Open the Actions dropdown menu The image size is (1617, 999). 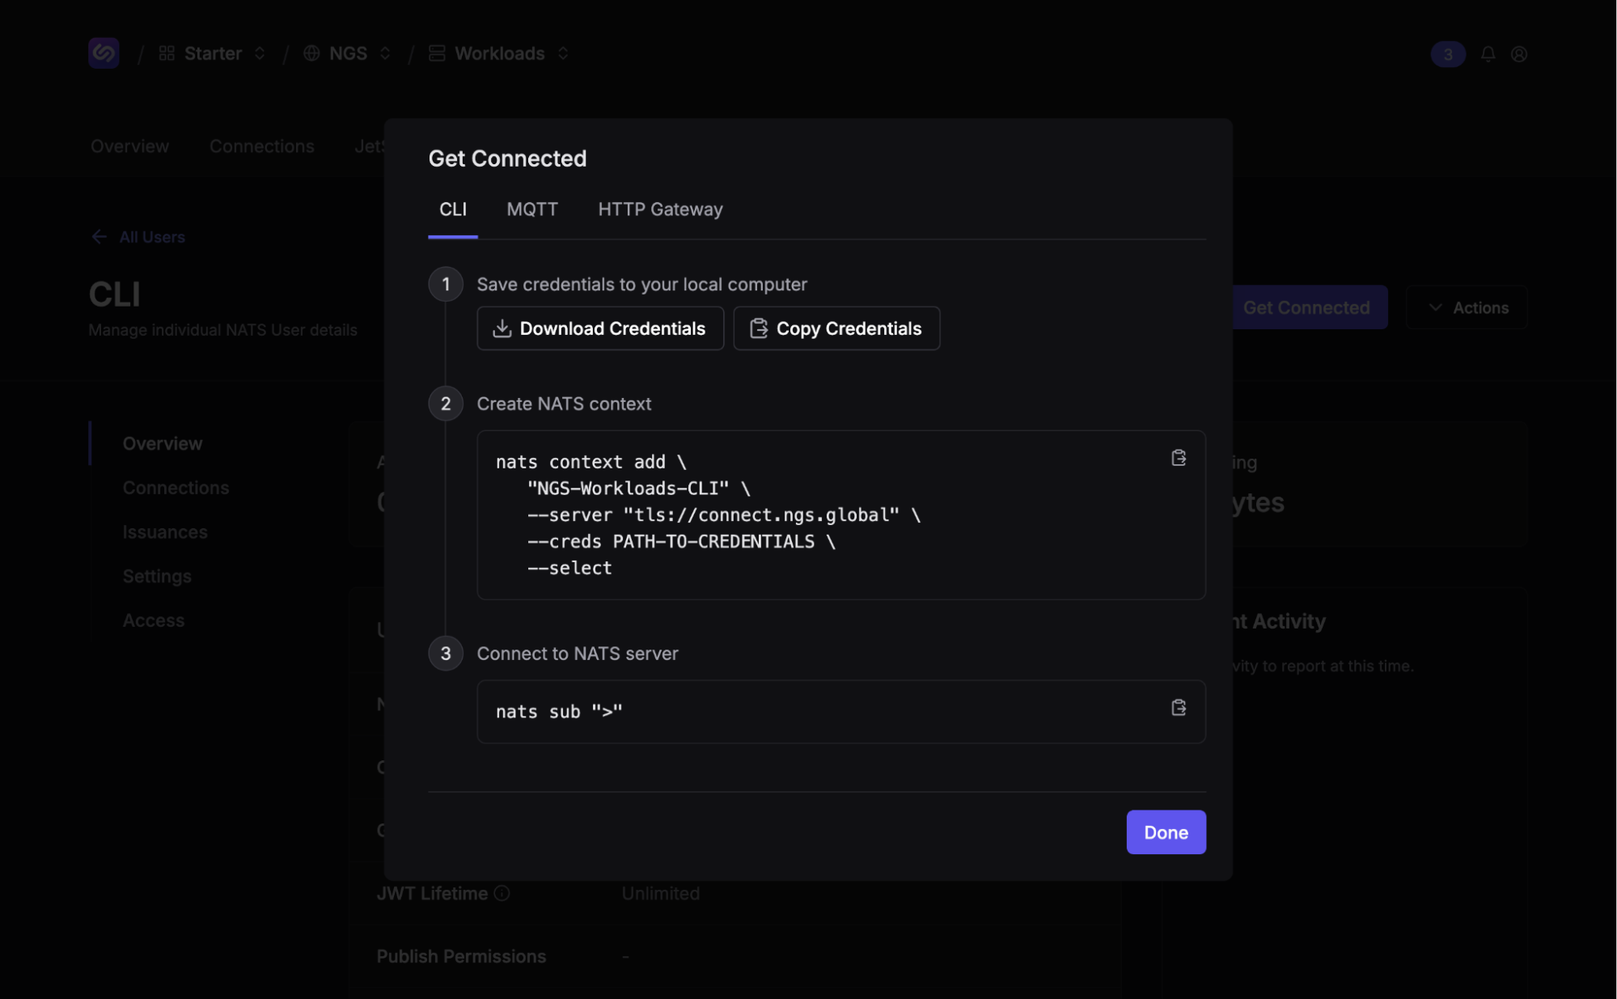point(1466,307)
